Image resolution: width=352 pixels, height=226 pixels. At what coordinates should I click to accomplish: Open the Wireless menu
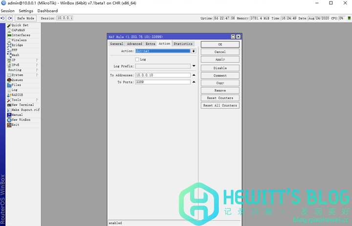tap(23, 40)
